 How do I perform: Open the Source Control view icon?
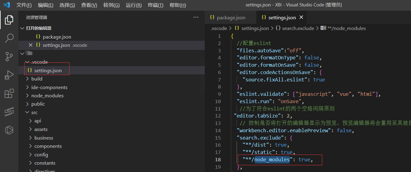coord(9,57)
